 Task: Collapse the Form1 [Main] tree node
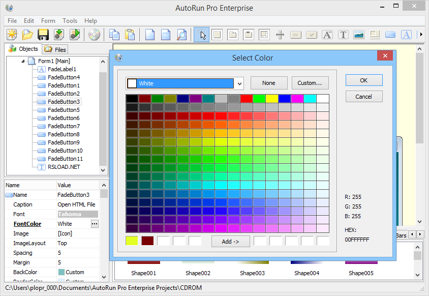pyautogui.click(x=23, y=61)
